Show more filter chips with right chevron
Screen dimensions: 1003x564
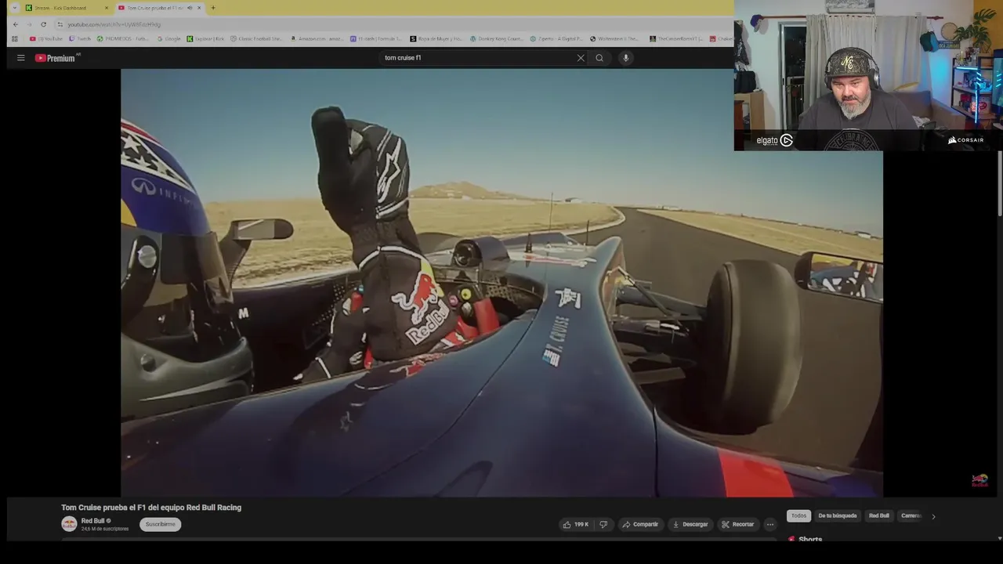[x=932, y=516]
